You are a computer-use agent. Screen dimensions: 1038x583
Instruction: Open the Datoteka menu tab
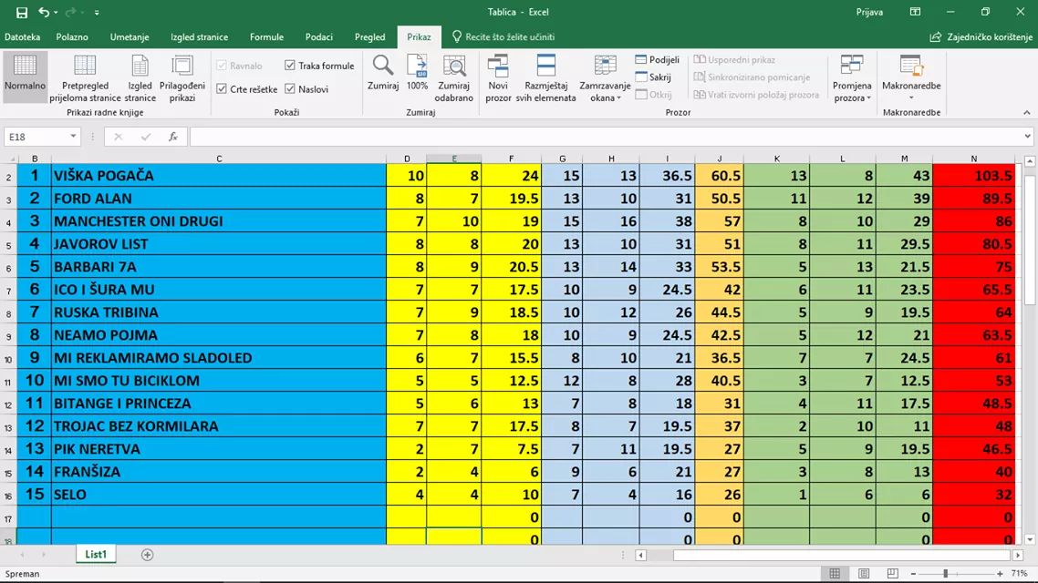(x=23, y=37)
